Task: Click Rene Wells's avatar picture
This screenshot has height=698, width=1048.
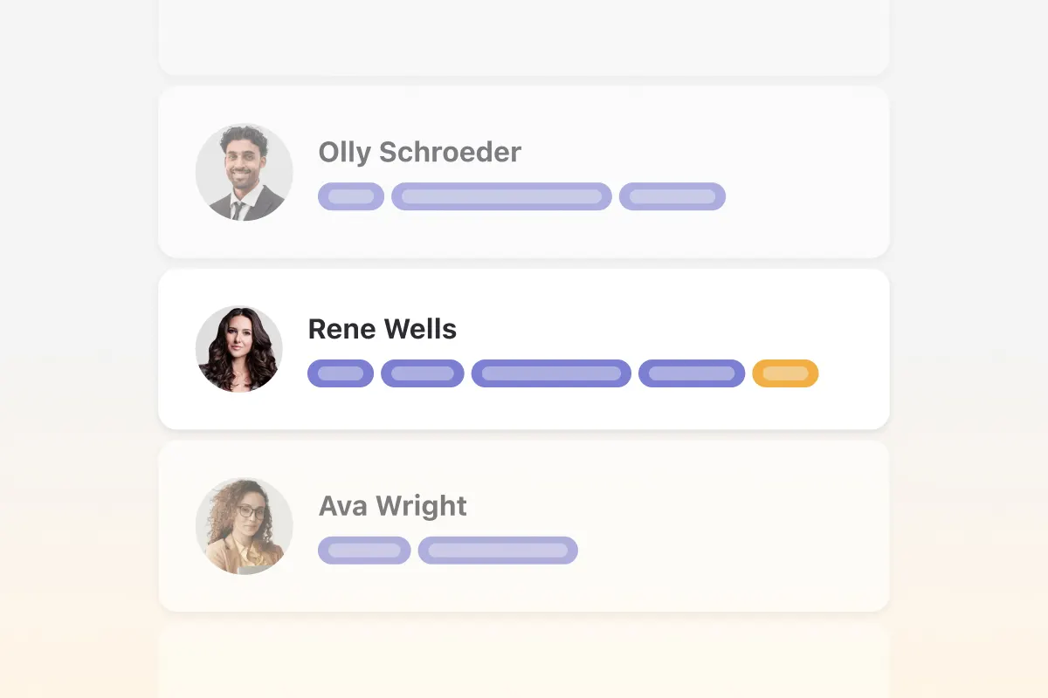Action: 239,349
